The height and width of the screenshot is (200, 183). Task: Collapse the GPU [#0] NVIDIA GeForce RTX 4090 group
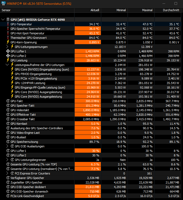pyautogui.click(x=3, y=20)
